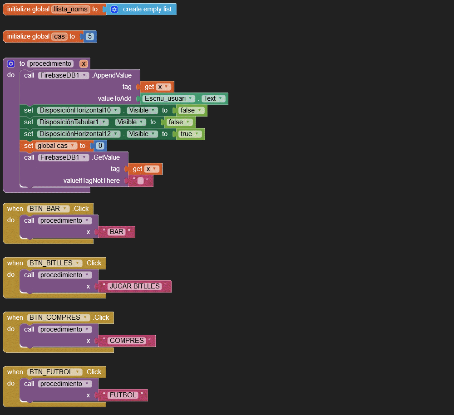
Task: Toggle false value for DisposiciónHorizontal10 visibility
Action: tap(199, 111)
